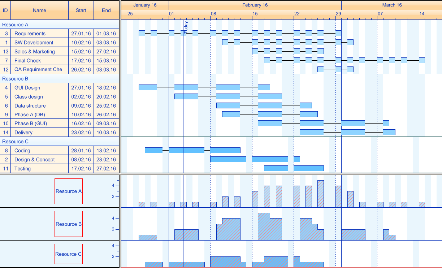Click the Resource C histogram block at 08 February
This screenshot has height=268, width=442.
(225, 262)
